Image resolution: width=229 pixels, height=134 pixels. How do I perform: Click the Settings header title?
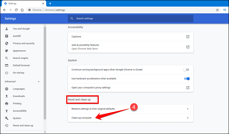tap(10, 19)
